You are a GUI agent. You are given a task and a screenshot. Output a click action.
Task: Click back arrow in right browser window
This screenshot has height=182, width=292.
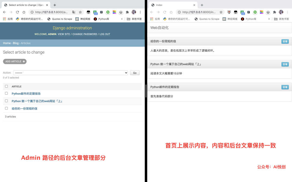pos(152,12)
